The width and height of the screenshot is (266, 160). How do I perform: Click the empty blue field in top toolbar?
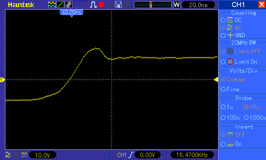pos(81,5)
